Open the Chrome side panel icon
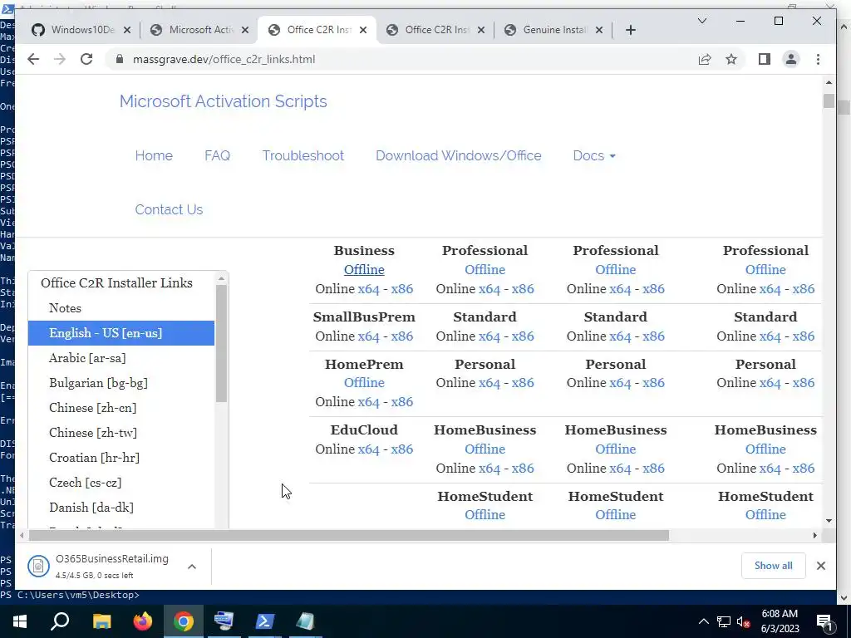Viewport: 851px width, 638px height. pos(765,59)
